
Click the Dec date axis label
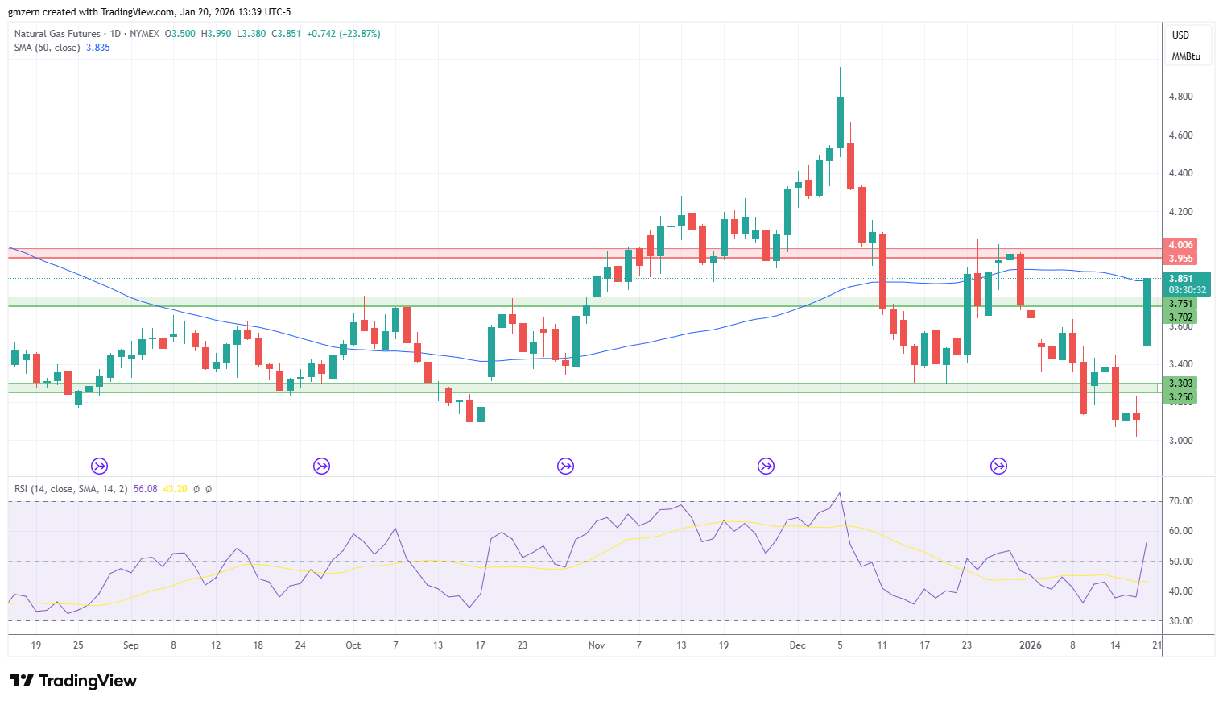[x=797, y=645]
